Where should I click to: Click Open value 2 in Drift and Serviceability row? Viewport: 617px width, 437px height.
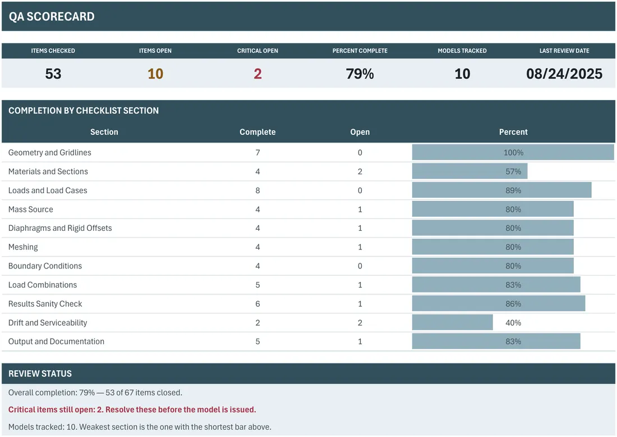[x=360, y=323]
